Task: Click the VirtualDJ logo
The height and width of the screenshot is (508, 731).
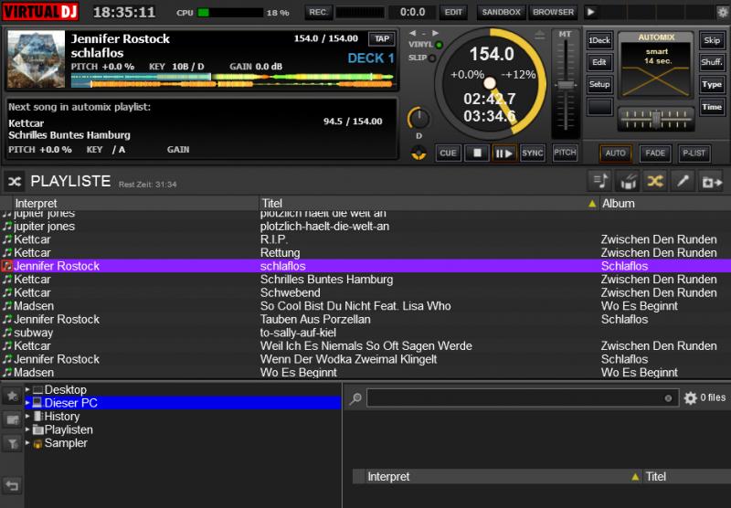Action: click(40, 12)
